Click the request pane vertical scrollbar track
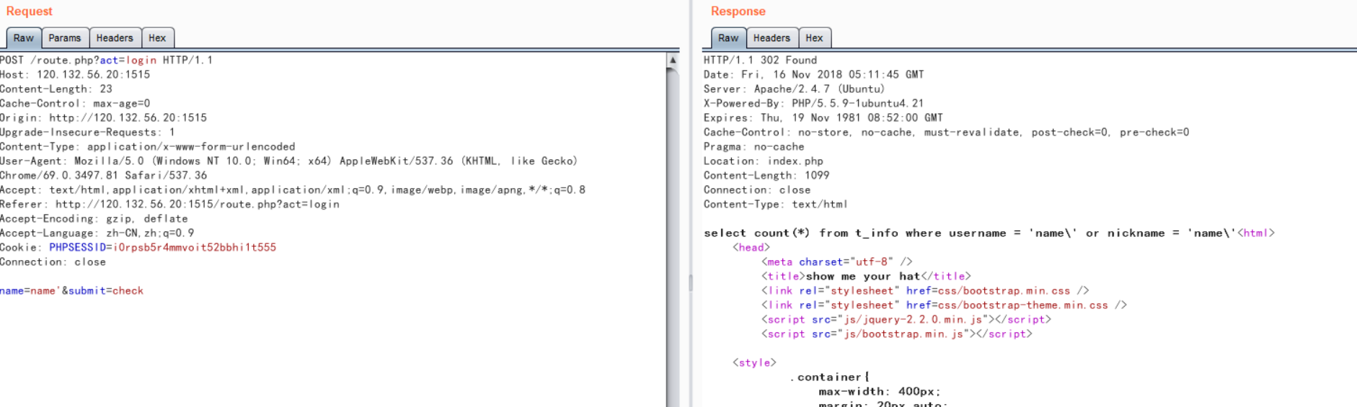Viewport: 1357px width, 407px height. click(x=673, y=238)
